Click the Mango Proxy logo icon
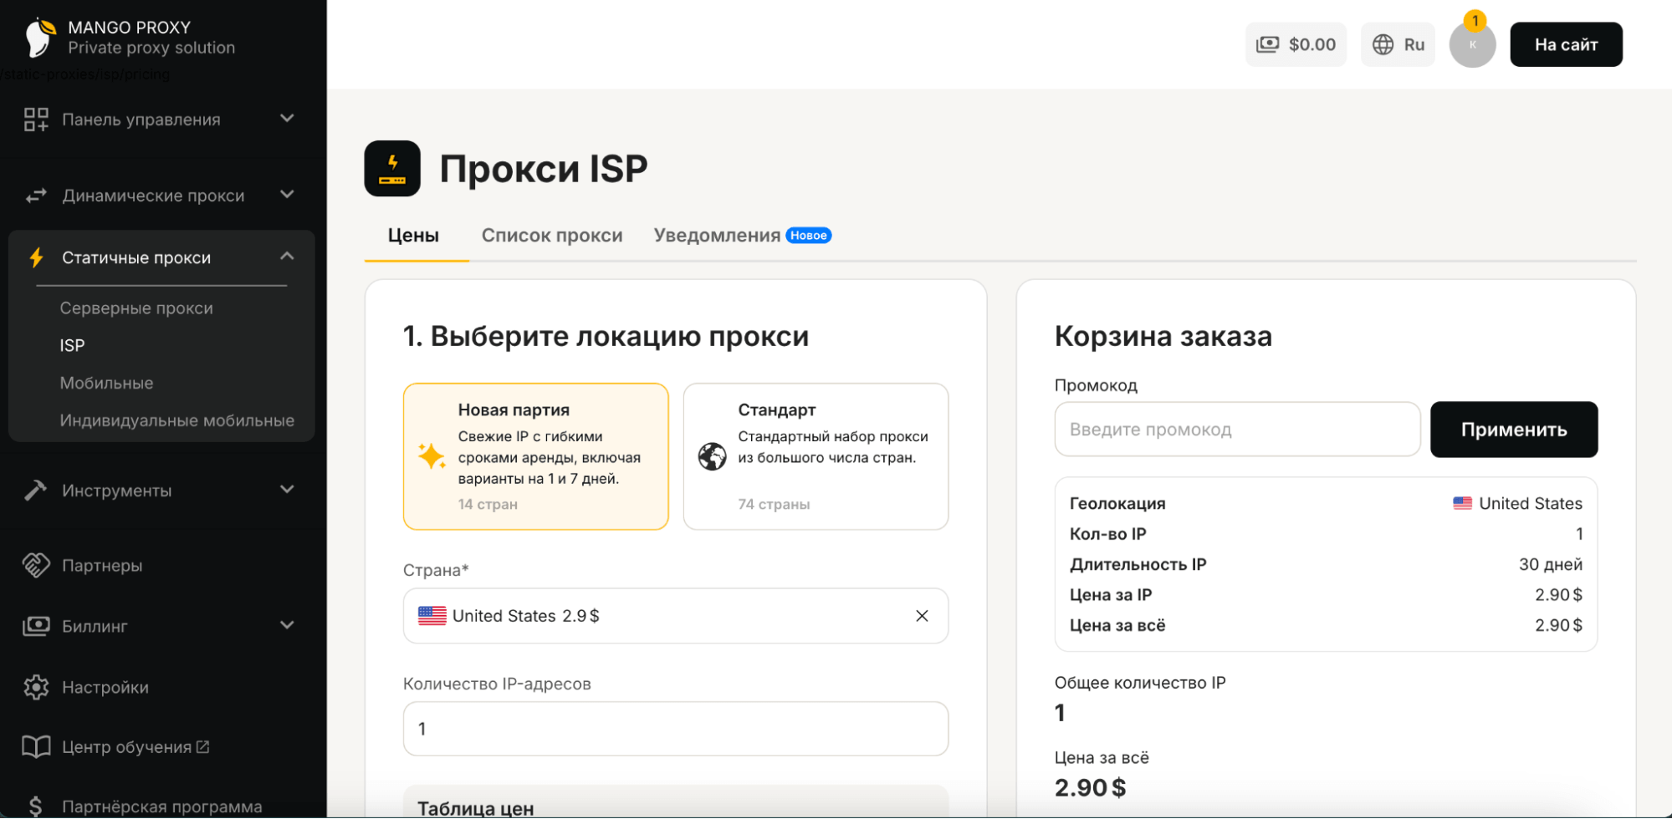The height and width of the screenshot is (819, 1672). [x=39, y=38]
